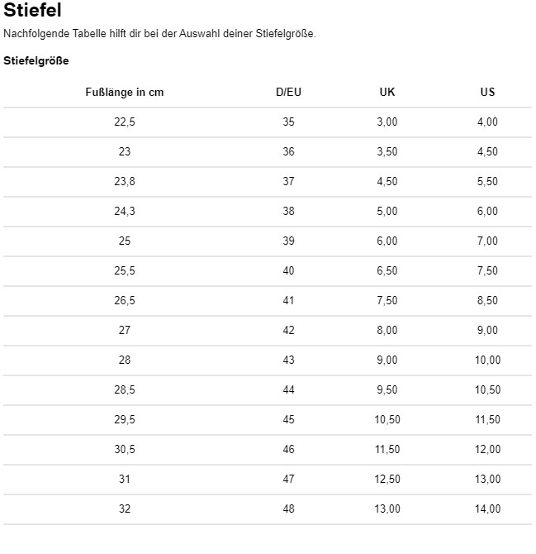Select EU size 47 cell
The width and height of the screenshot is (536, 554).
(288, 479)
